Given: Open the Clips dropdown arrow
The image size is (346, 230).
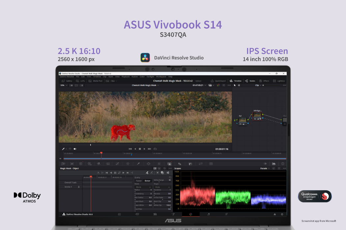Looking at the screenshot, I should coord(116,81).
